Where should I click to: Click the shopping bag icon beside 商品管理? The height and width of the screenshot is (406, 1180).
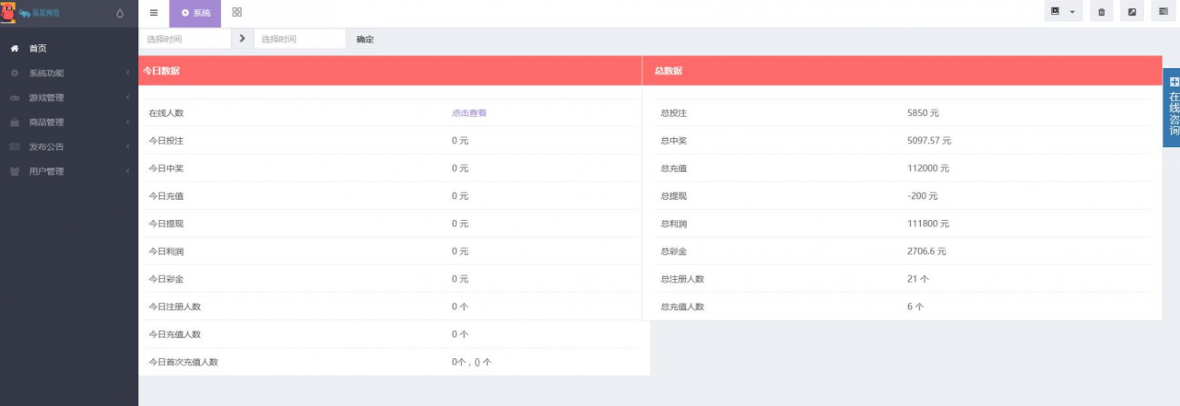[x=14, y=122]
